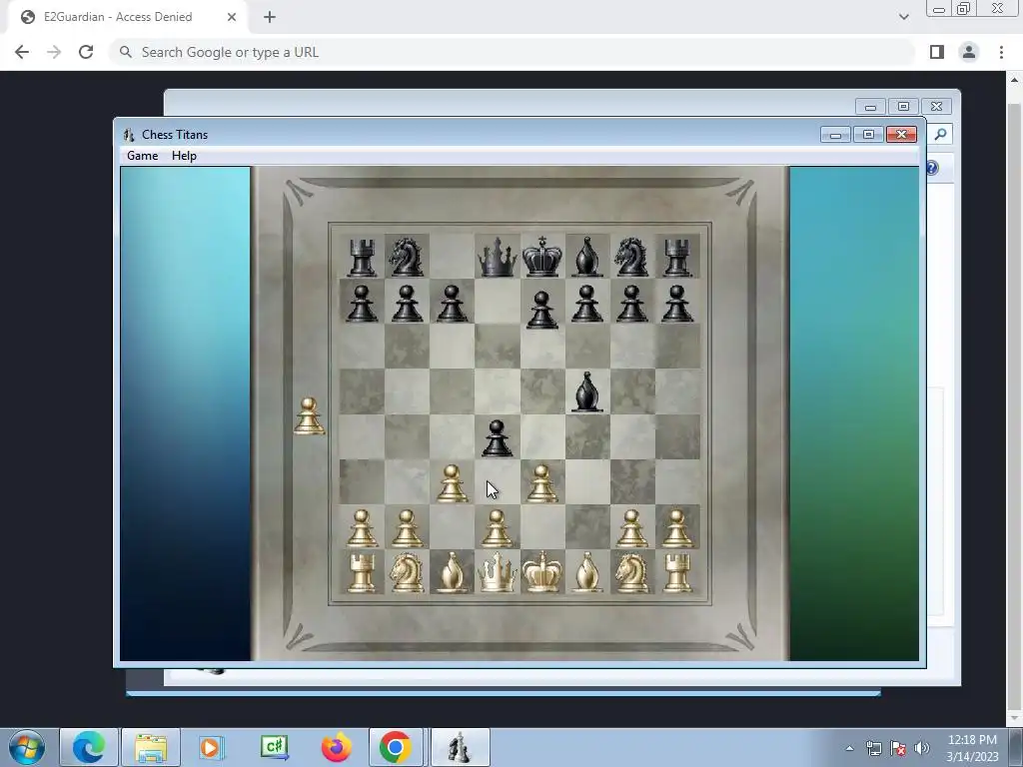Select the white bishop on c1
Viewport: 1023px width, 767px height.
(x=452, y=572)
